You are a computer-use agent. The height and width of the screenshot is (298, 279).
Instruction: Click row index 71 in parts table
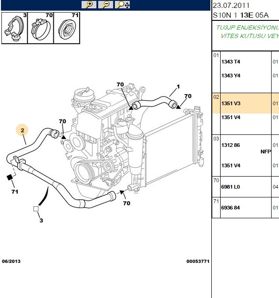[216, 201]
